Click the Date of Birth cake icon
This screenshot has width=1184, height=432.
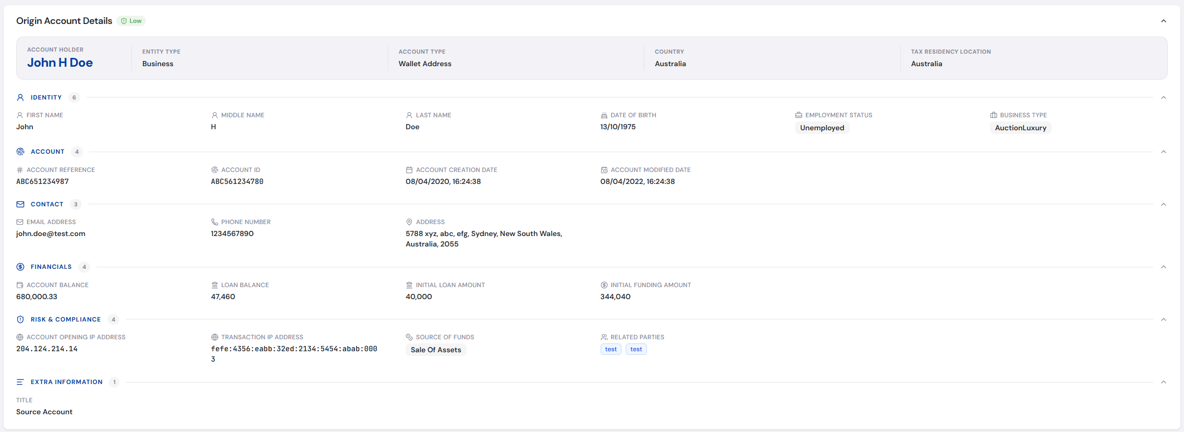coord(604,115)
